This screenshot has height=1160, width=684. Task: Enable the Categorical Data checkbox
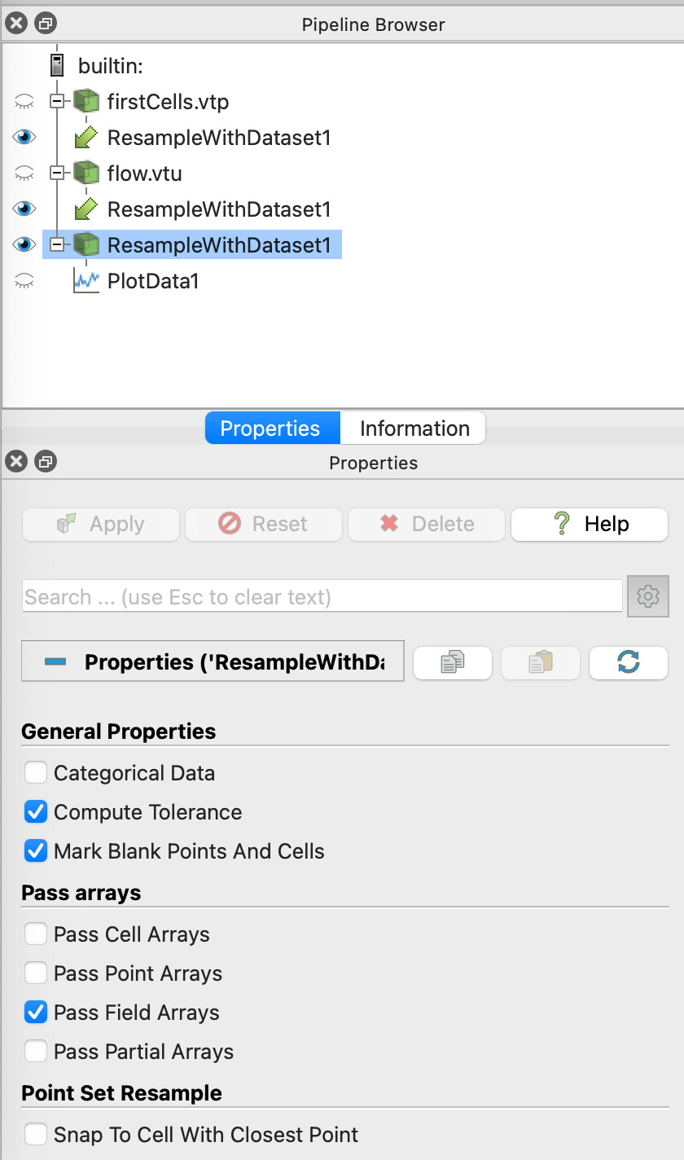[x=36, y=772]
